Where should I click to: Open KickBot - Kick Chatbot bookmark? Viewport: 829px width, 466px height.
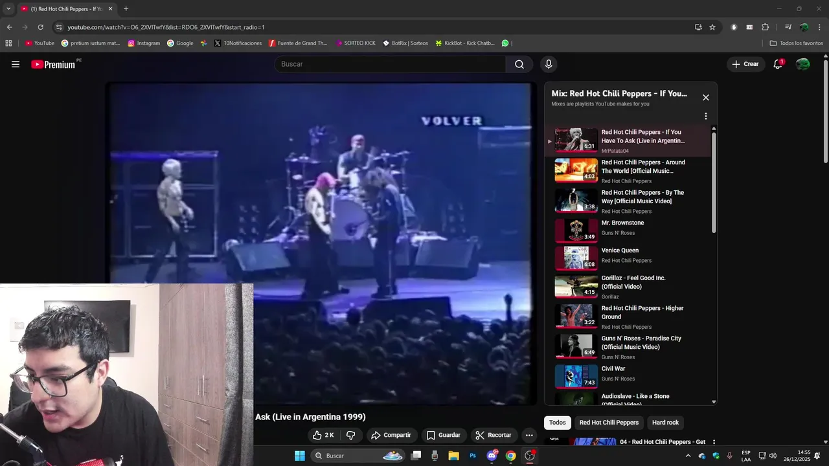[x=465, y=43]
